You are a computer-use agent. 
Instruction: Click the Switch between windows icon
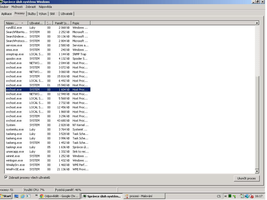click(28, 196)
